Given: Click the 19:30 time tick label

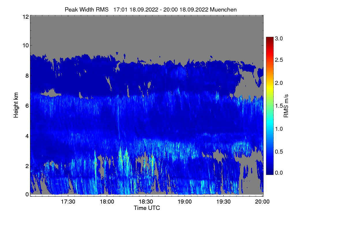Looking at the screenshot, I should coord(224,201).
